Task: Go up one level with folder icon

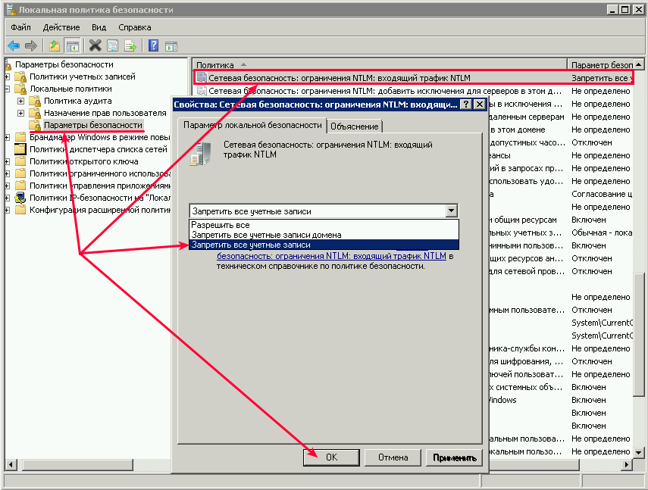Action: tap(55, 45)
